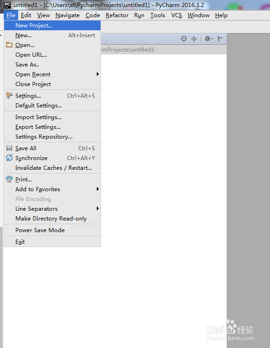Choose Import Settings... entry
The height and width of the screenshot is (348, 270).
pos(53,117)
